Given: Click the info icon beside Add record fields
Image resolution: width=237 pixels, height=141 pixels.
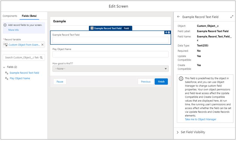Looking at the screenshot, I should (5, 25).
